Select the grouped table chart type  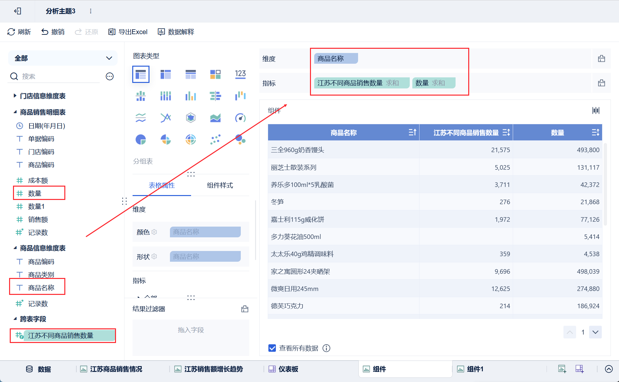pyautogui.click(x=141, y=74)
